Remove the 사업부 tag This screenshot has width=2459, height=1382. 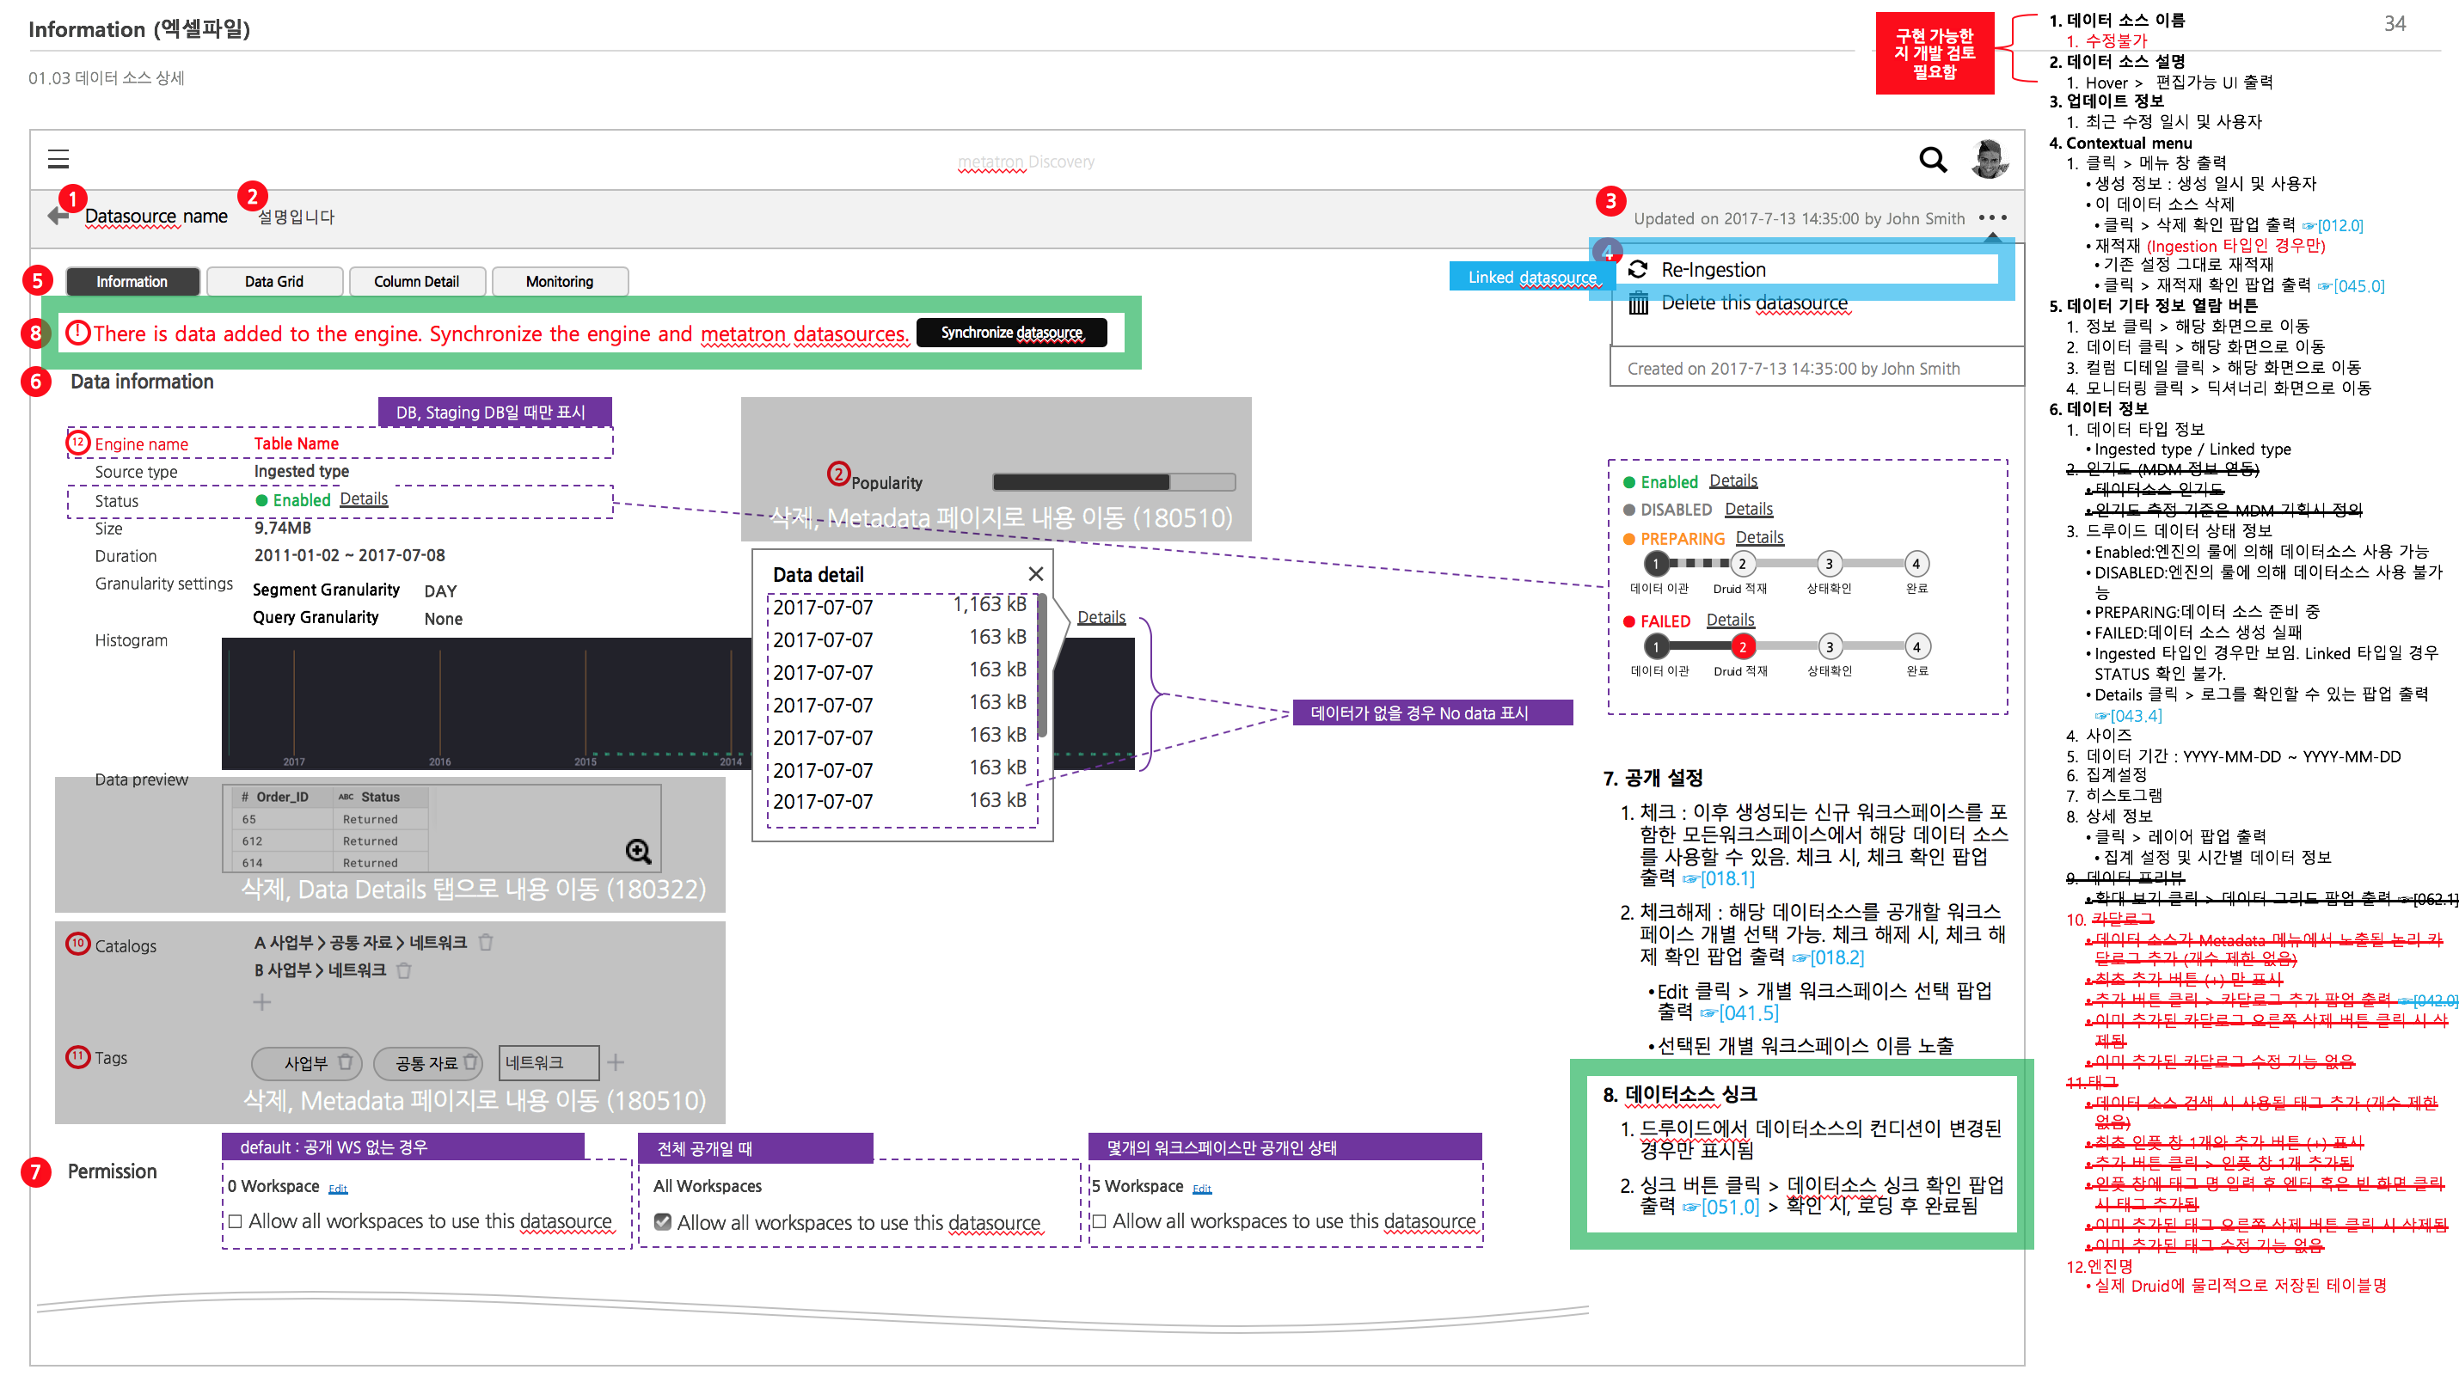346,1062
